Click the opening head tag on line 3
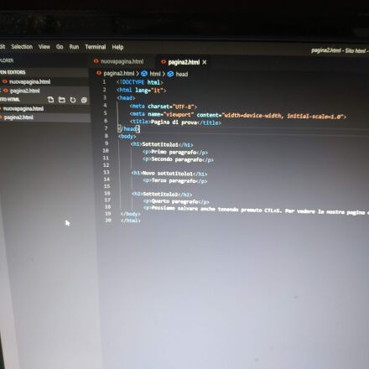This screenshot has width=369, height=369. click(x=126, y=98)
